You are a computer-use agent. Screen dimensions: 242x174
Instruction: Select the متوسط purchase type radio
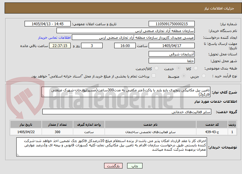(184, 76)
